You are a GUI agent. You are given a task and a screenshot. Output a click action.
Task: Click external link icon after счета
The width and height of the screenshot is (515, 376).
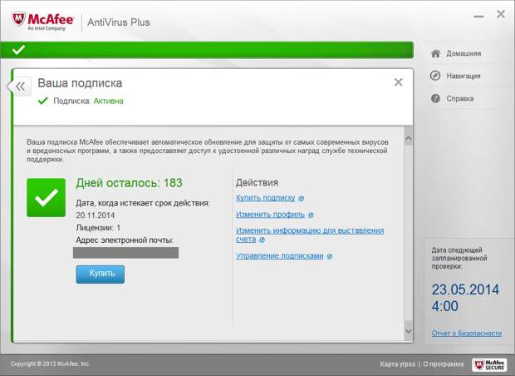262,240
